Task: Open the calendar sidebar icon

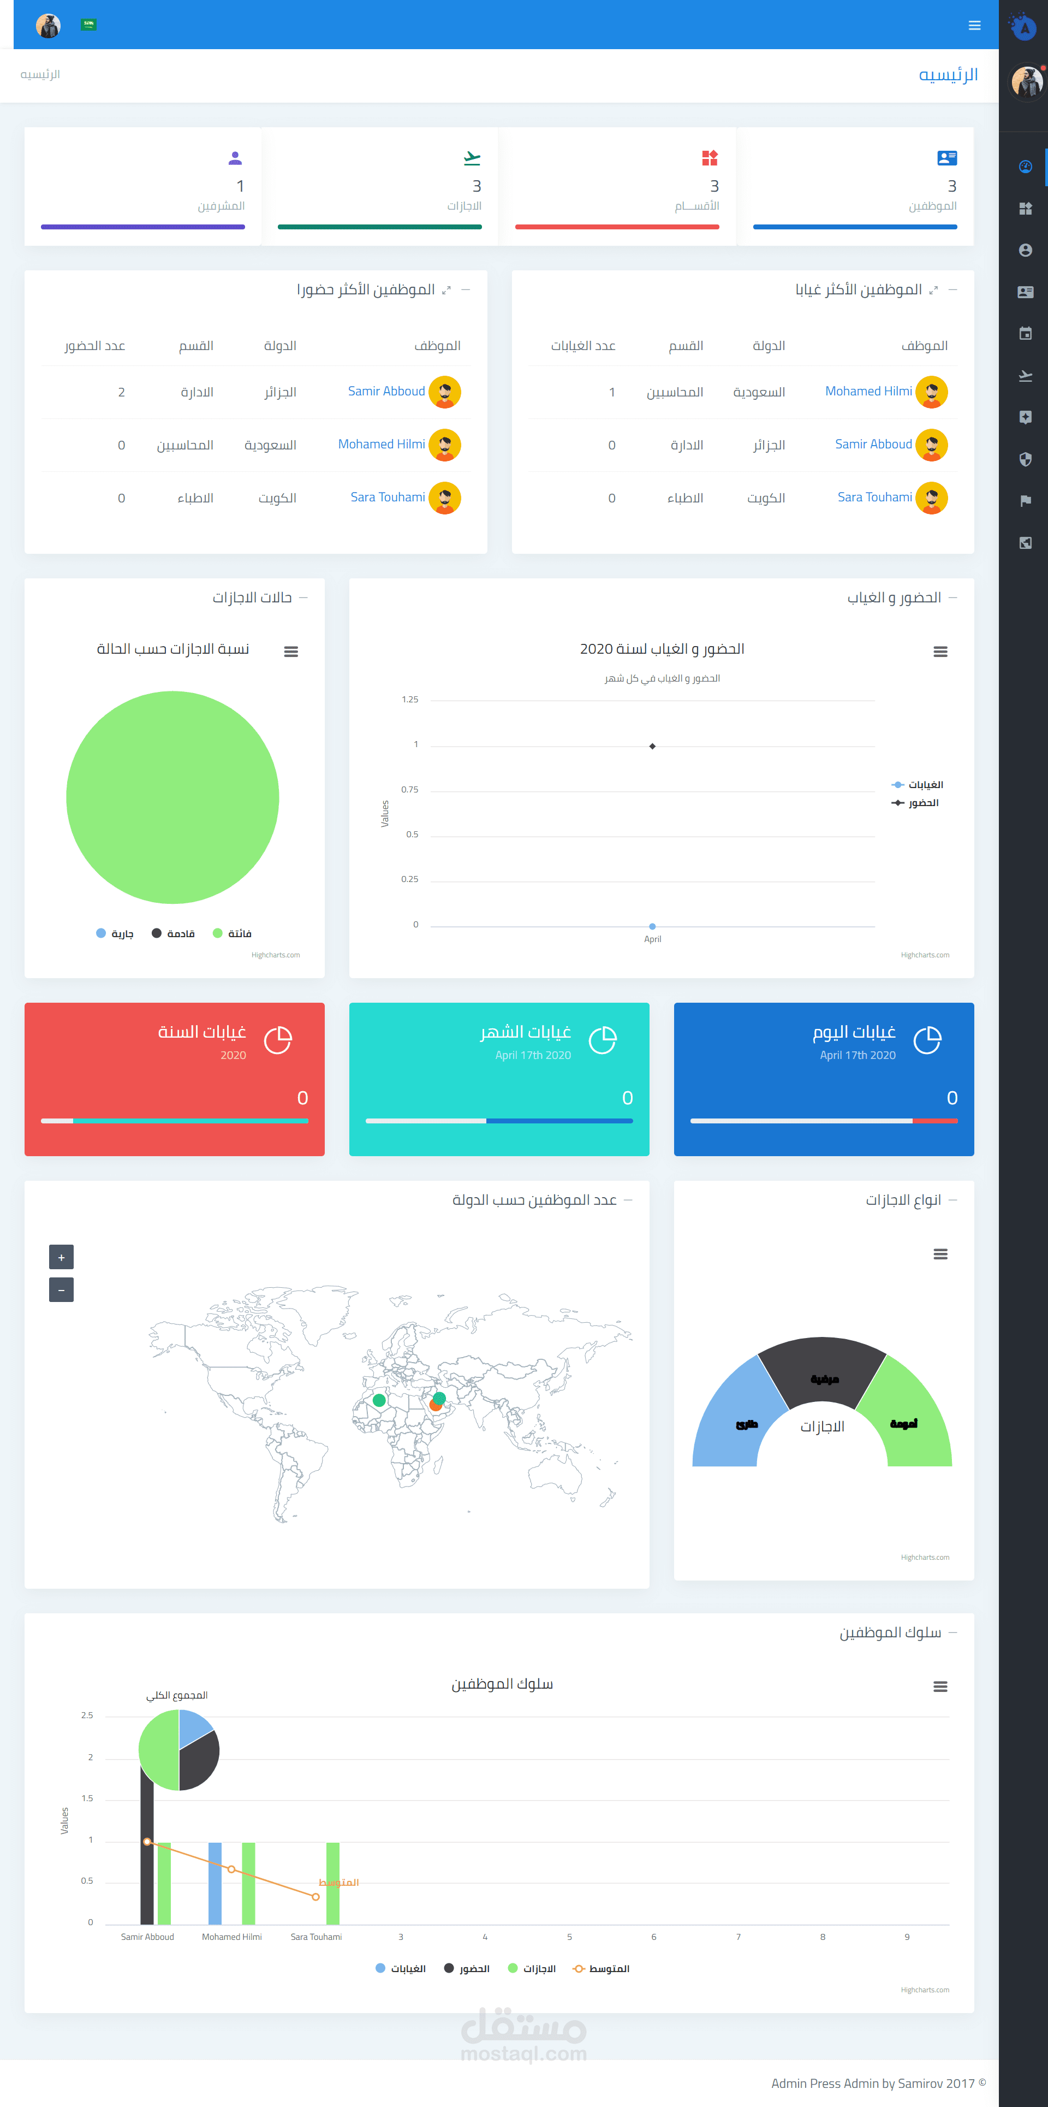Action: coord(1025,334)
